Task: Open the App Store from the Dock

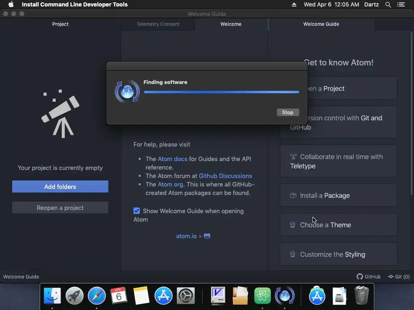Action: 163,295
